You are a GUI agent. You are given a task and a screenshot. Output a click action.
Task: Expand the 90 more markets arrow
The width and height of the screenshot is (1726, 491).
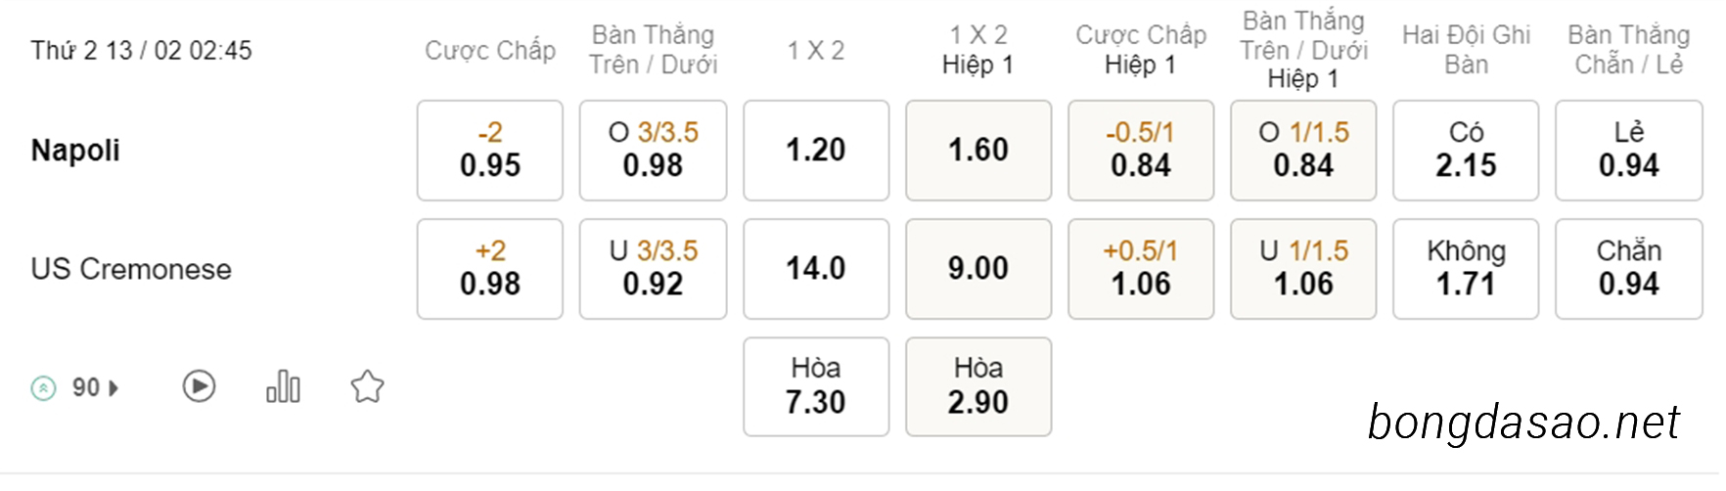[114, 388]
